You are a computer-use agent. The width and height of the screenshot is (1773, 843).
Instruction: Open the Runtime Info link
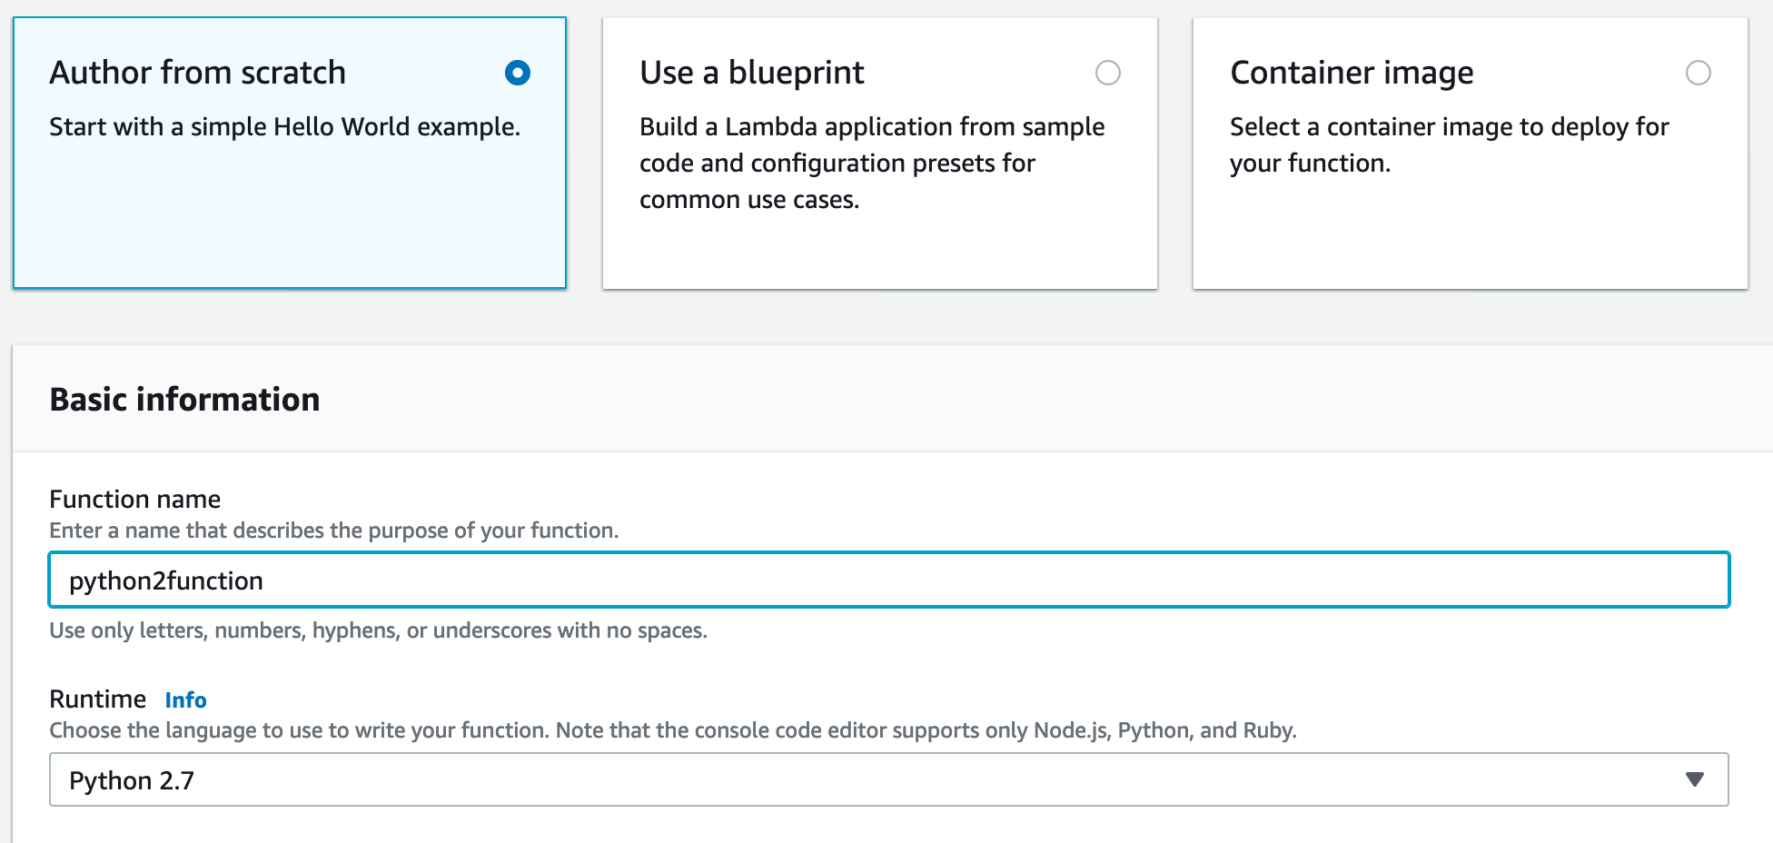(x=185, y=700)
